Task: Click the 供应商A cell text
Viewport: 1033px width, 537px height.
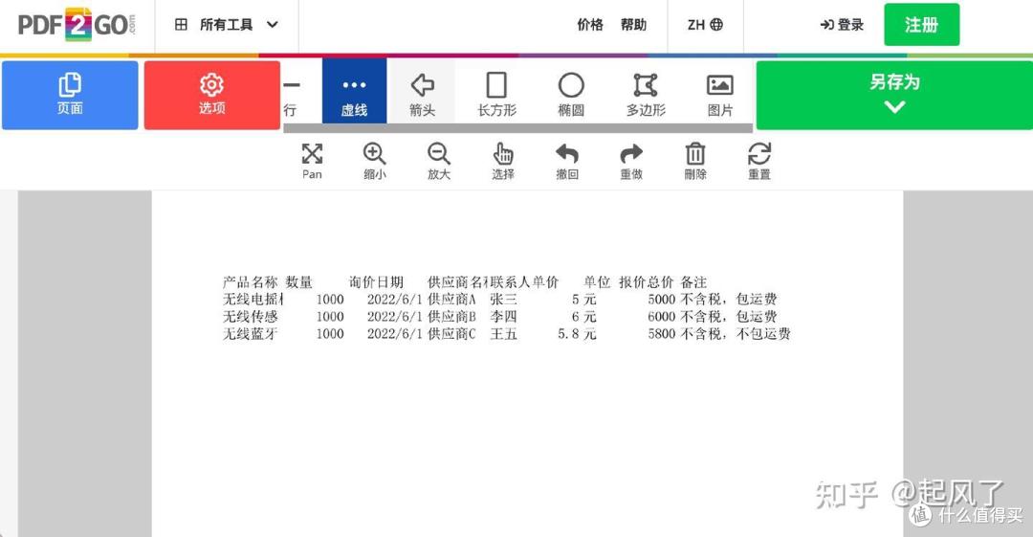Action: [451, 300]
